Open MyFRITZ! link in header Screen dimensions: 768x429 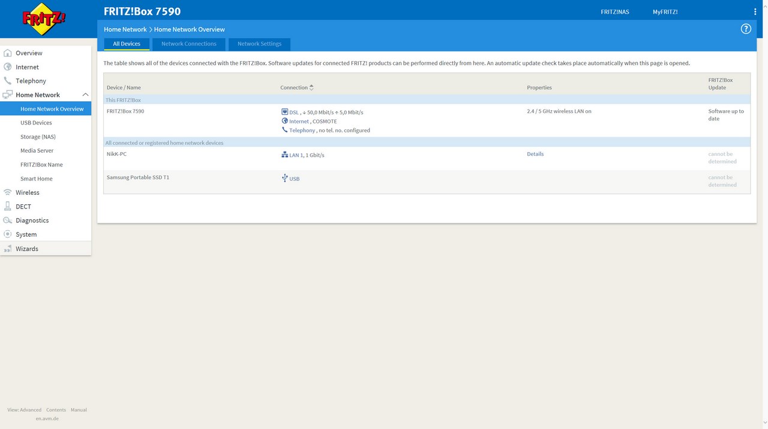tap(665, 12)
